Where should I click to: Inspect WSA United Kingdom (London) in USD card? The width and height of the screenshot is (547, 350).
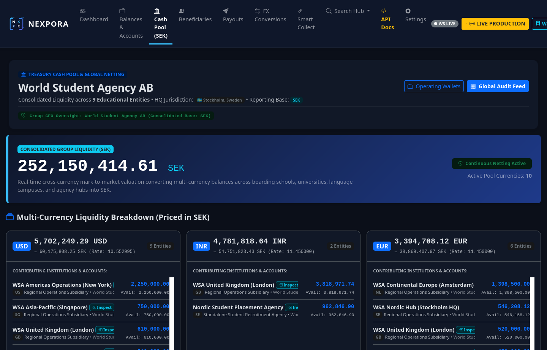point(105,330)
